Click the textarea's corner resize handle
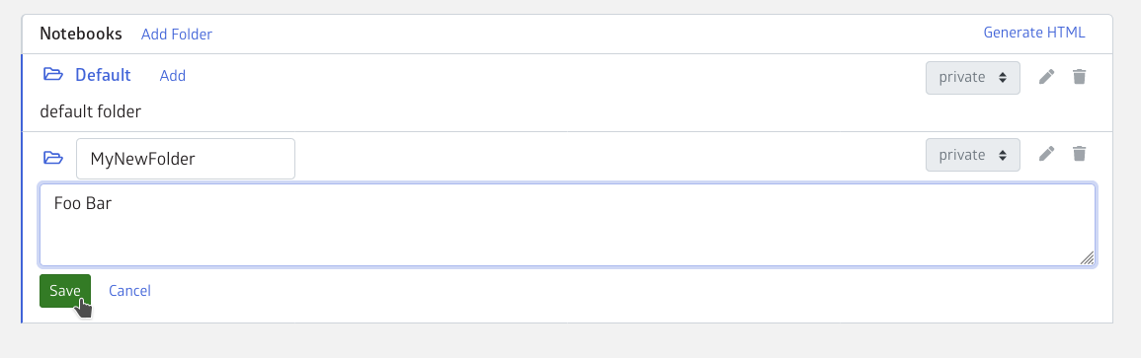Viewport: 1141px width, 358px height. tap(1087, 257)
